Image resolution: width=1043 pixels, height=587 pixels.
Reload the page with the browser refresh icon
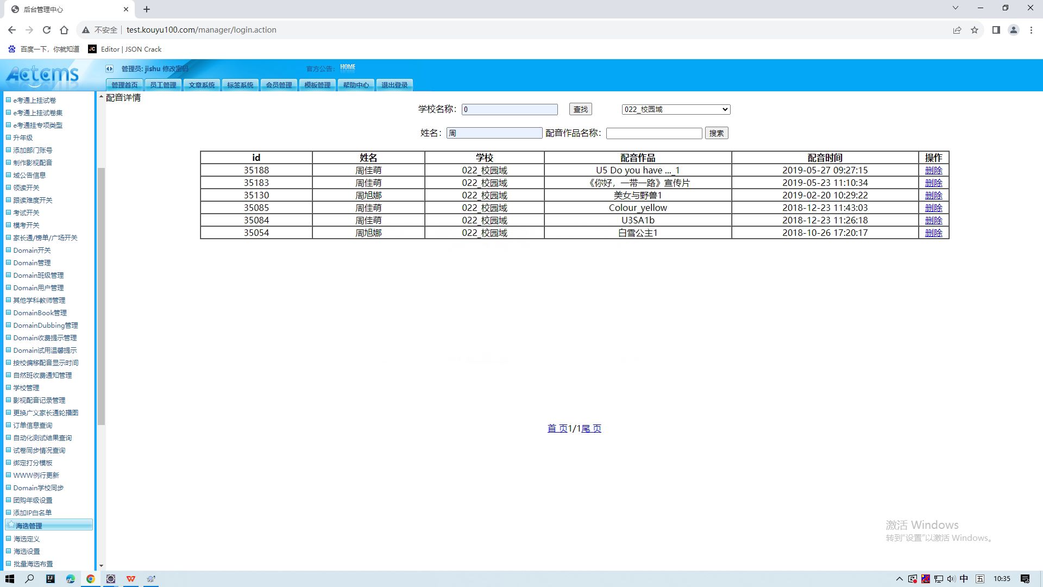click(47, 30)
